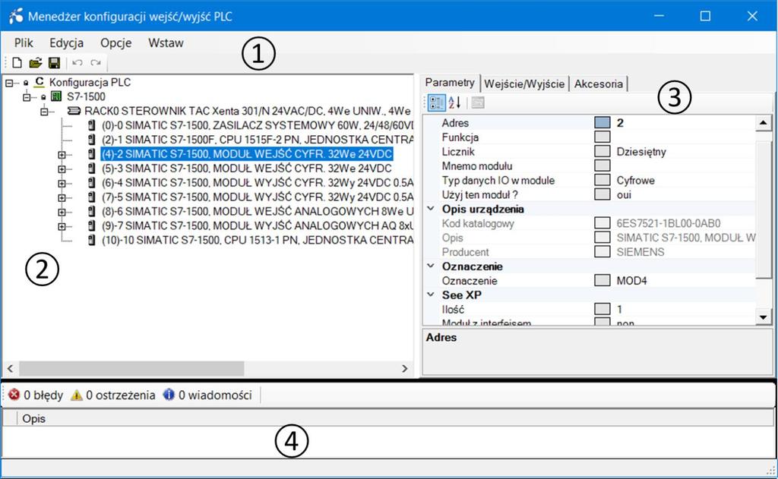Click the tree panel's scroll-right arrow
The height and width of the screenshot is (479, 778).
click(x=405, y=368)
